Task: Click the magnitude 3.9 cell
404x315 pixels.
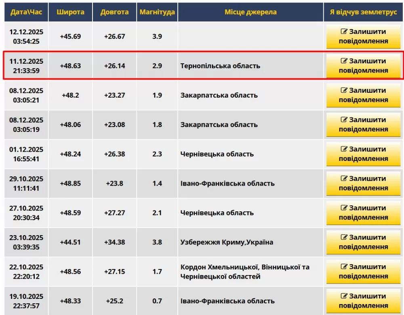Action: click(157, 36)
